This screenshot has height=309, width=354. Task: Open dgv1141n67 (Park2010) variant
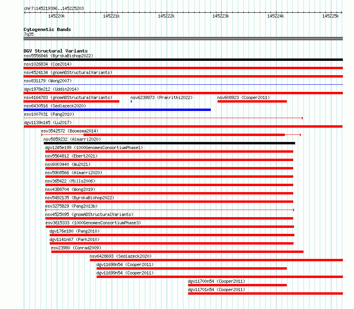74,239
